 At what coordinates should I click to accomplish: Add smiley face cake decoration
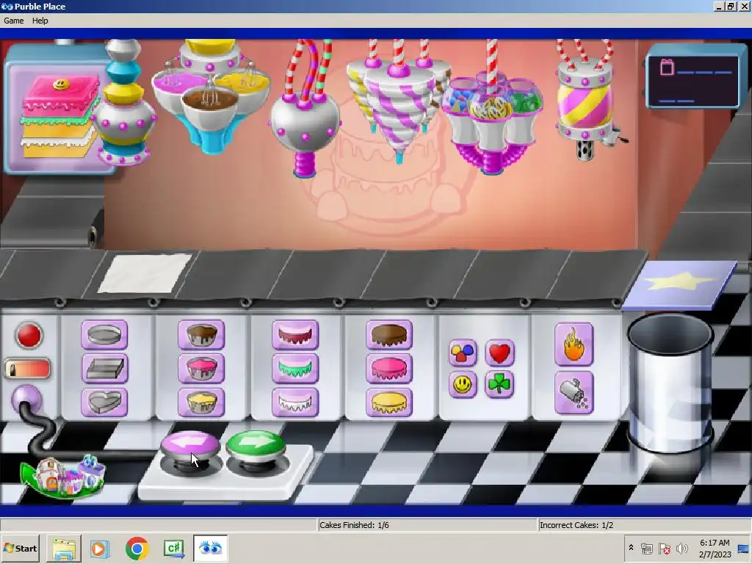point(463,384)
